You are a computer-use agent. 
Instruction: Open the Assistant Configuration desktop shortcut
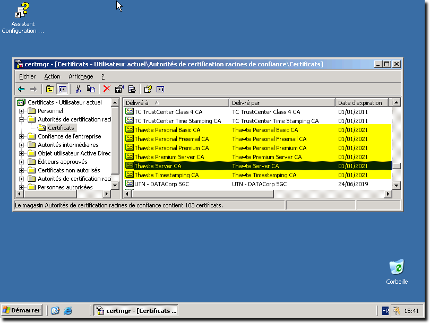[x=23, y=18]
